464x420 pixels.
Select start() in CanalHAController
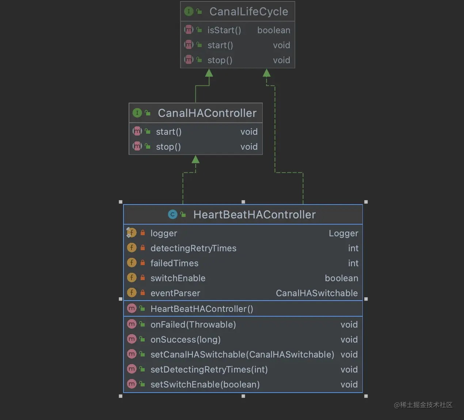tap(169, 132)
